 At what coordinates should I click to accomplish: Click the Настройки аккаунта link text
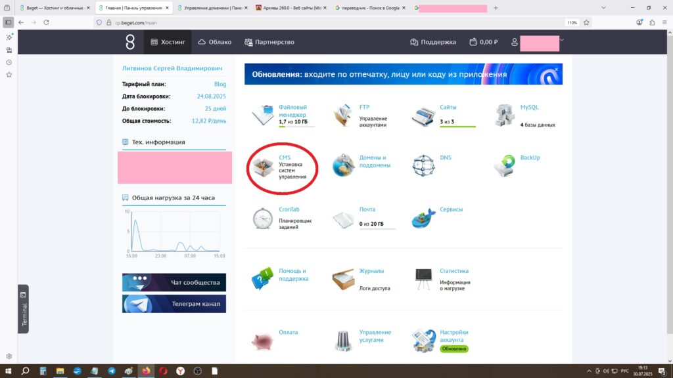453,336
